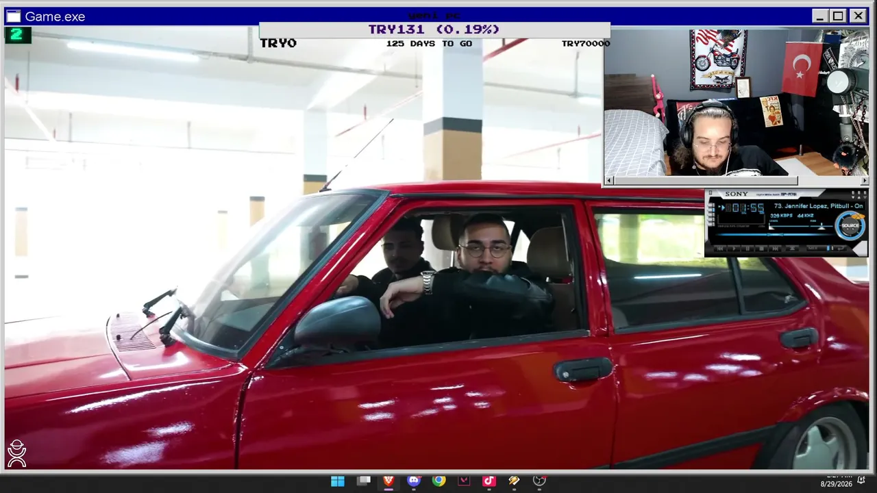Click the webcam feed thumbnail
Viewport: 877px width, 493px height.
737,103
